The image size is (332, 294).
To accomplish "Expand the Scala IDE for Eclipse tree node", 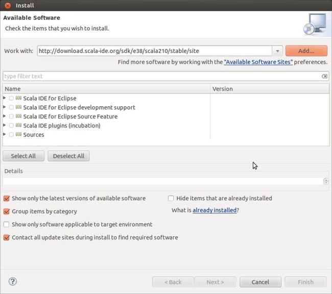I will point(5,98).
